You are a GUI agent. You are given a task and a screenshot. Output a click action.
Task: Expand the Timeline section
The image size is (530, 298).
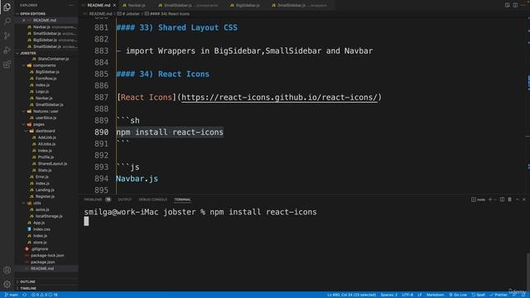pos(28,288)
